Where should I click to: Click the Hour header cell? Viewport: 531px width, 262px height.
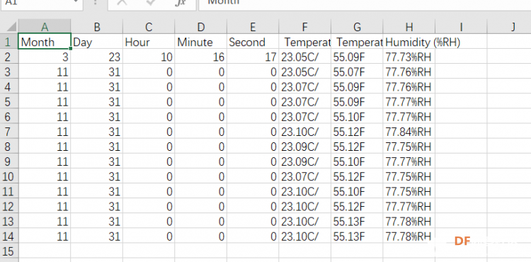click(x=149, y=42)
